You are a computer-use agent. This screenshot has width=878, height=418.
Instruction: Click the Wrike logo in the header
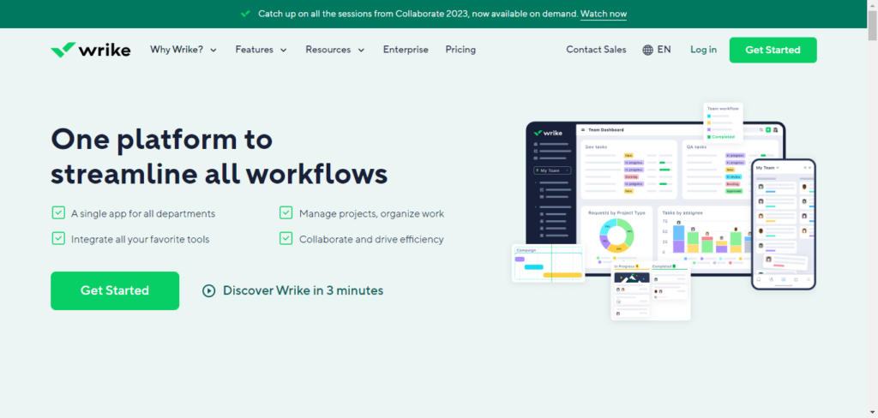coord(90,50)
